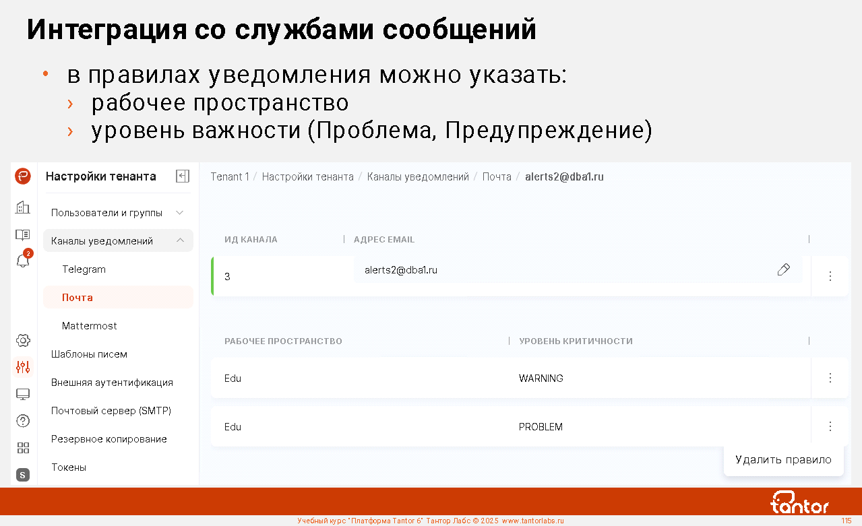The height and width of the screenshot is (526, 862).
Task: Open the help question mark icon
Action: tap(23, 421)
